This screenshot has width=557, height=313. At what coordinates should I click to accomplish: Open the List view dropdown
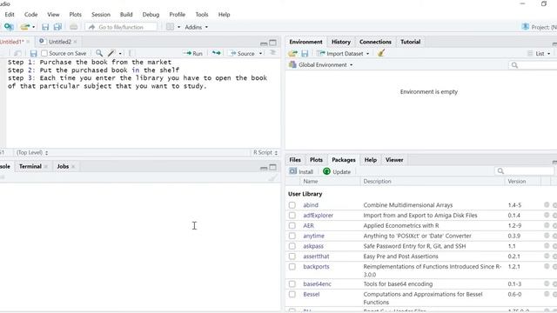(x=549, y=54)
